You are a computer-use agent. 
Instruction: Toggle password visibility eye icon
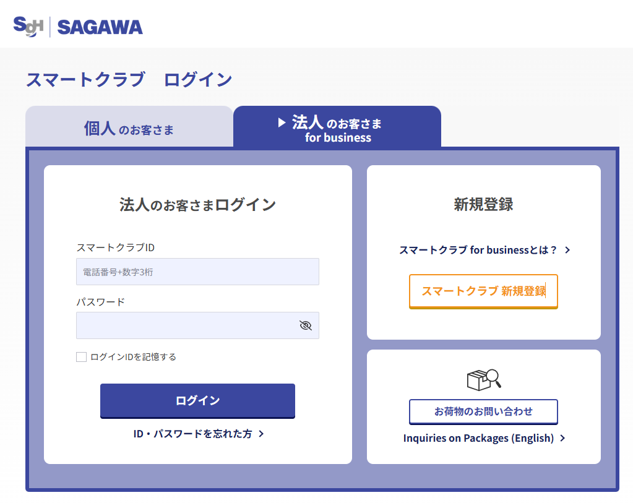point(305,325)
